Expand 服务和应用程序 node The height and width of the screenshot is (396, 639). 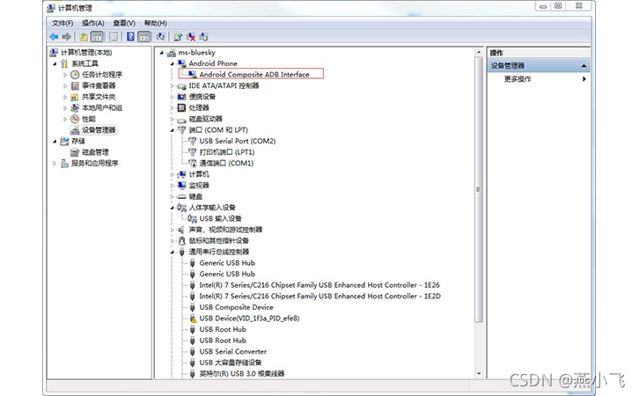point(55,164)
